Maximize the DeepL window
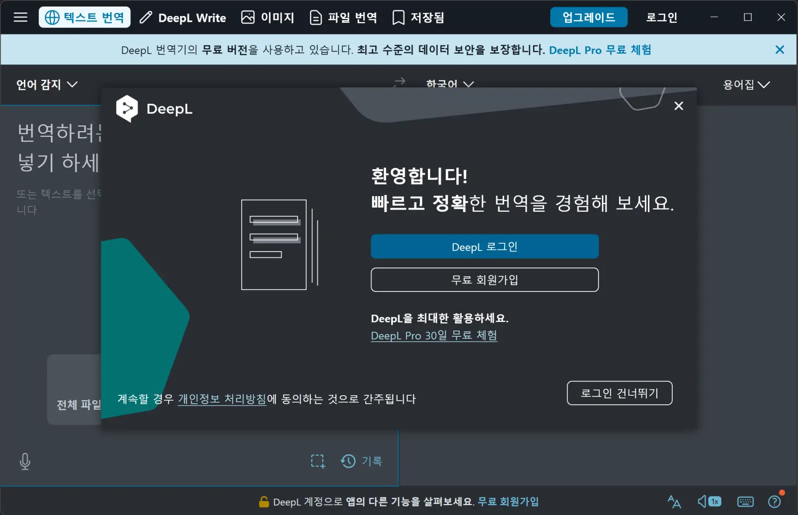This screenshot has height=515, width=798. [x=748, y=17]
